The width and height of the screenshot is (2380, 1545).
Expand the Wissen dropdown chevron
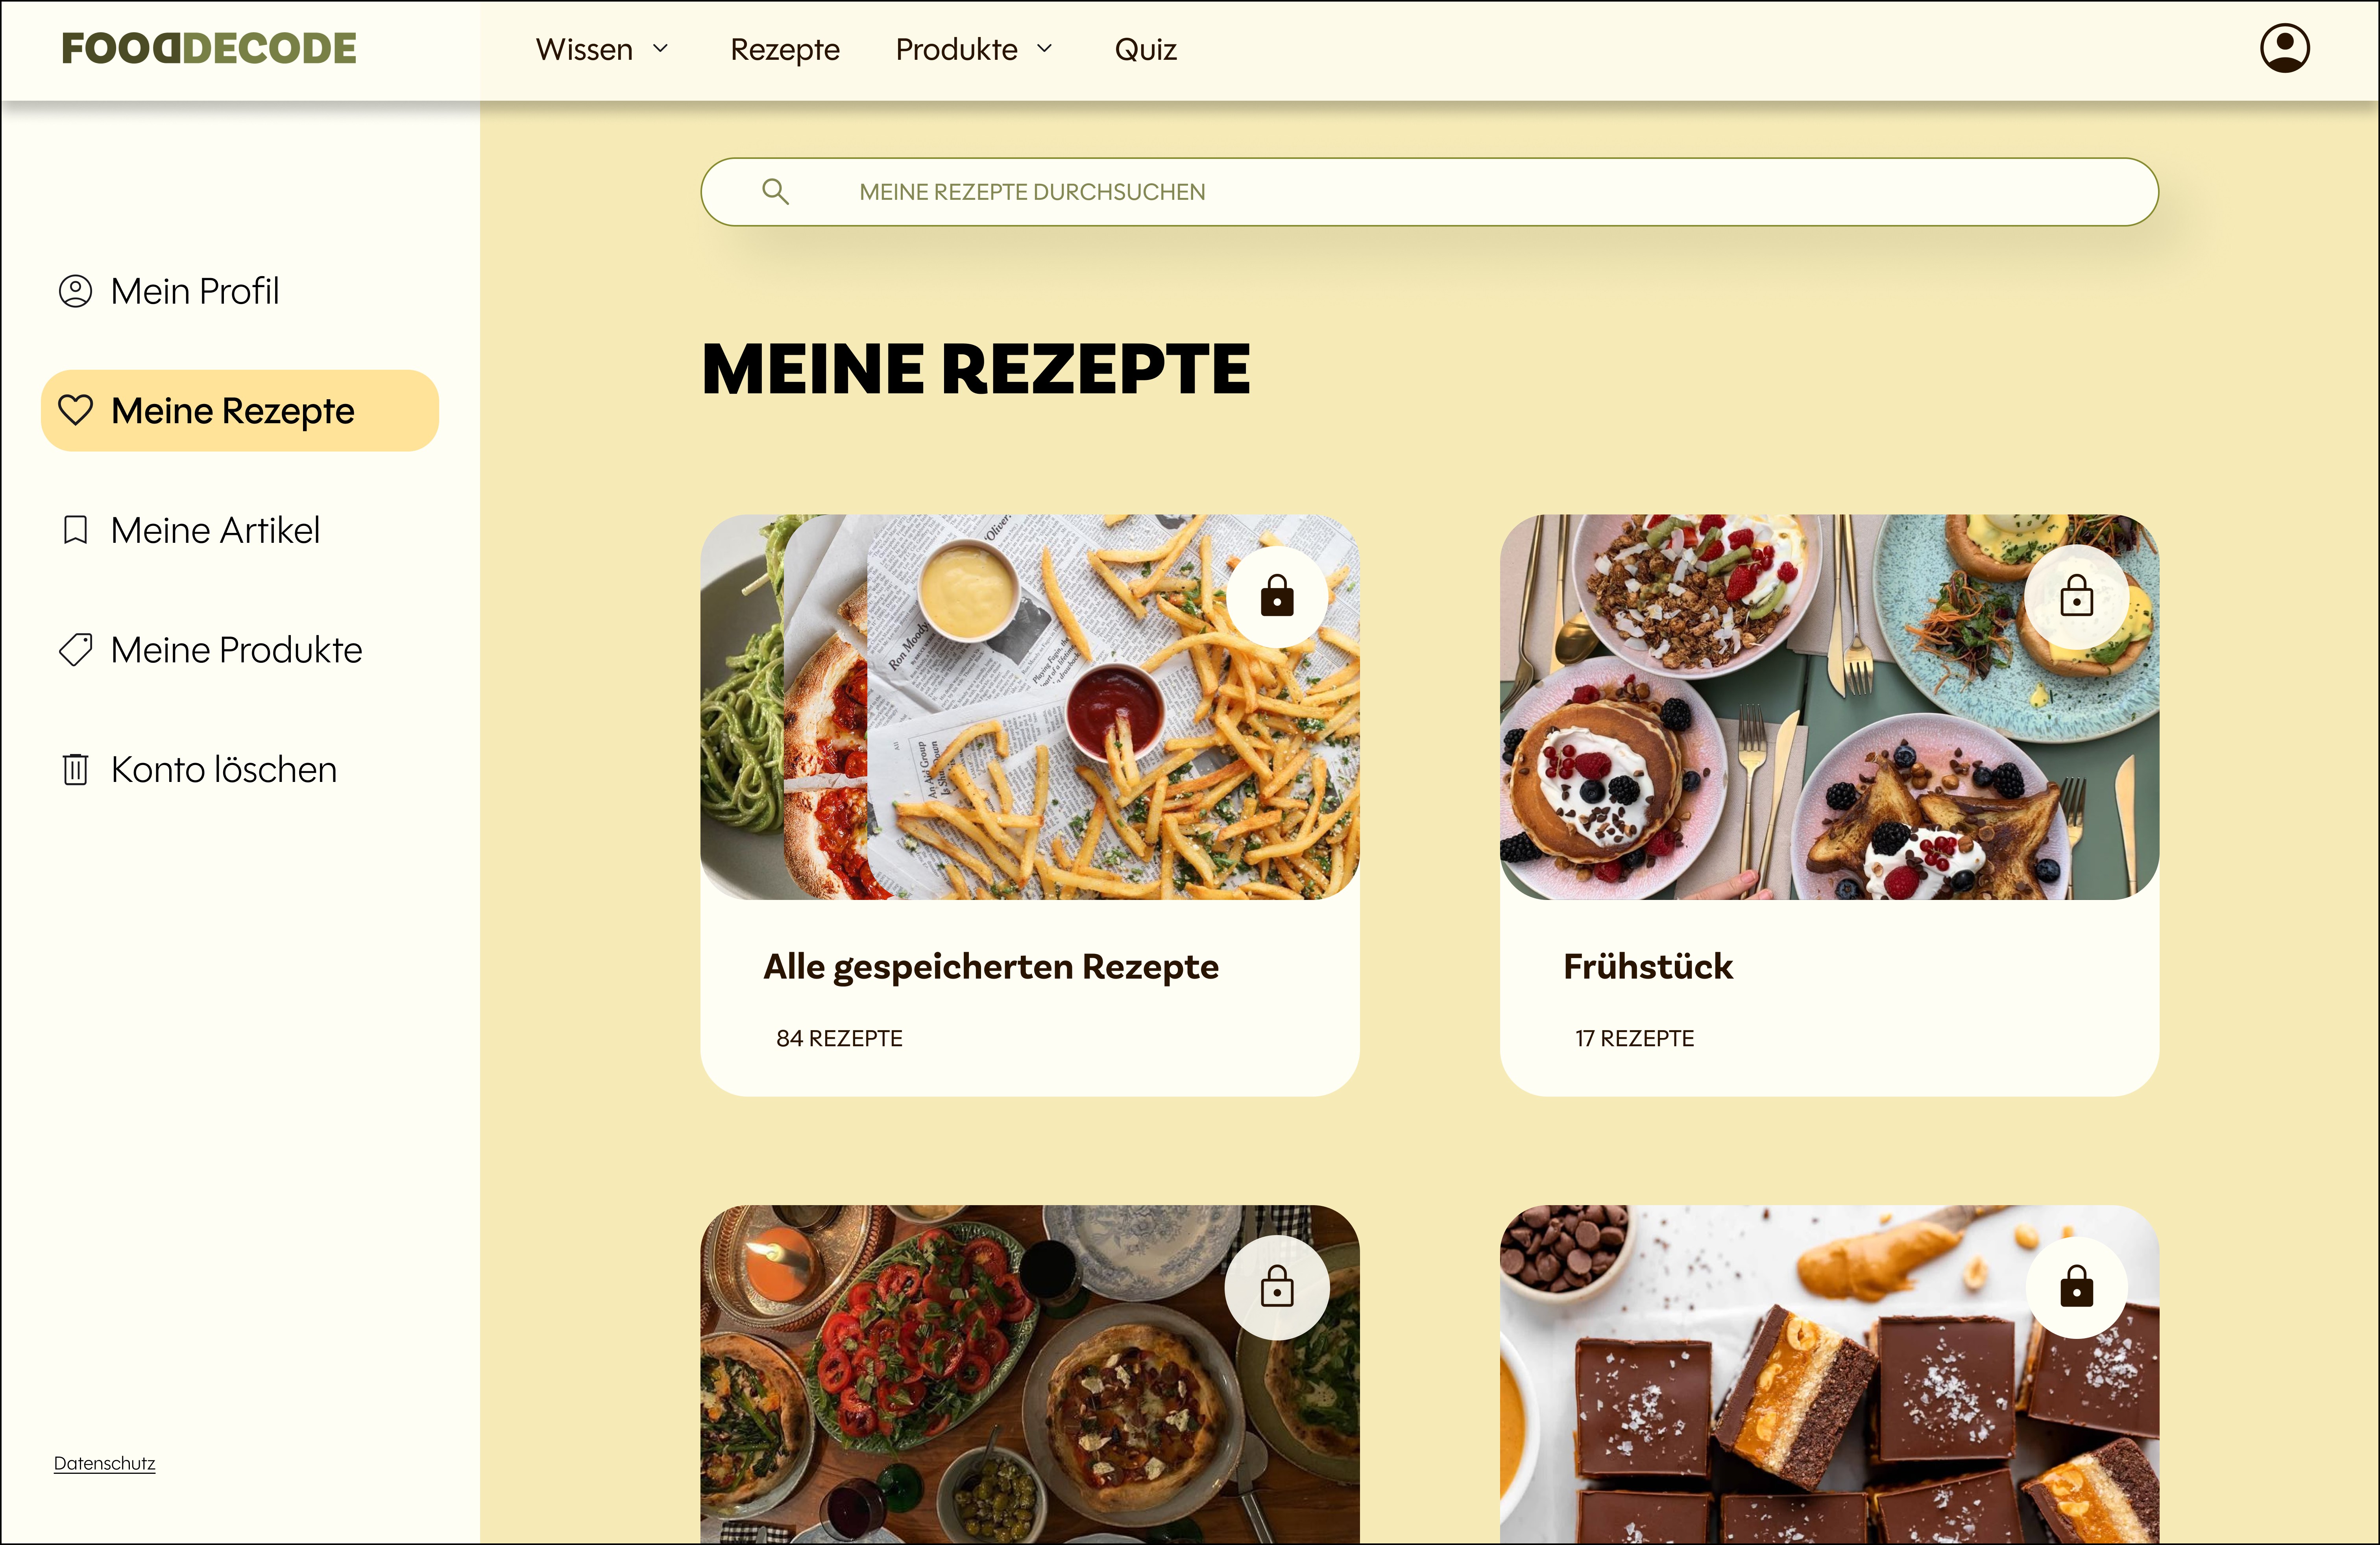click(660, 49)
